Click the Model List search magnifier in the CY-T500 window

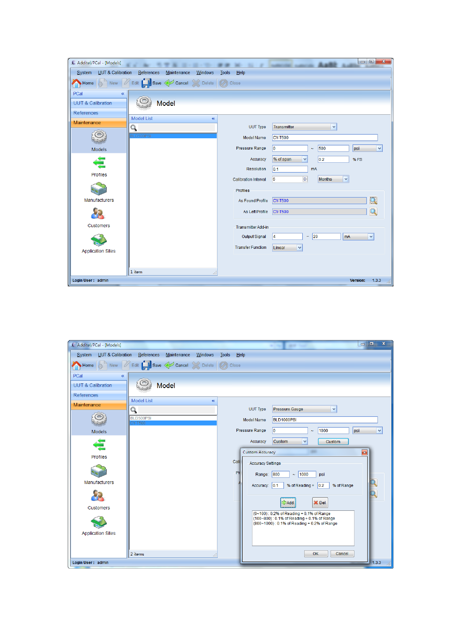pos(134,128)
